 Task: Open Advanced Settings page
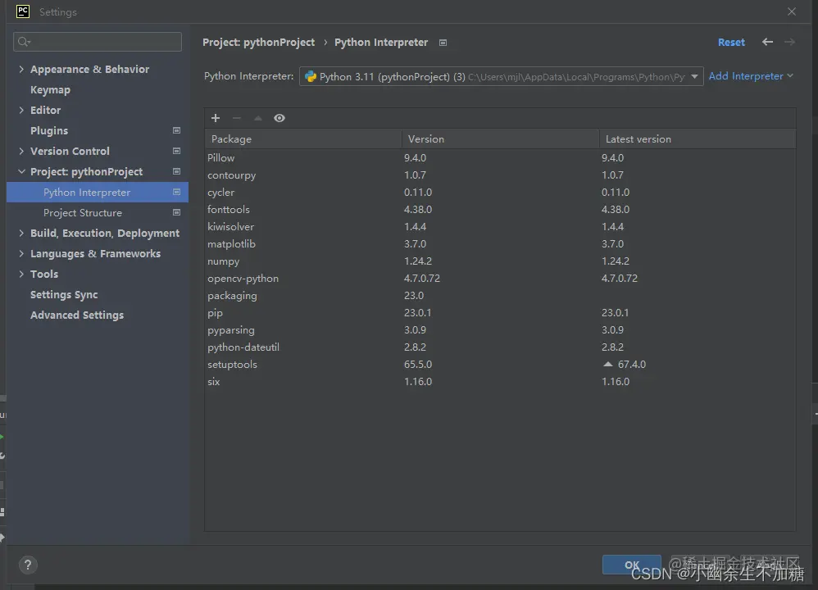77,315
